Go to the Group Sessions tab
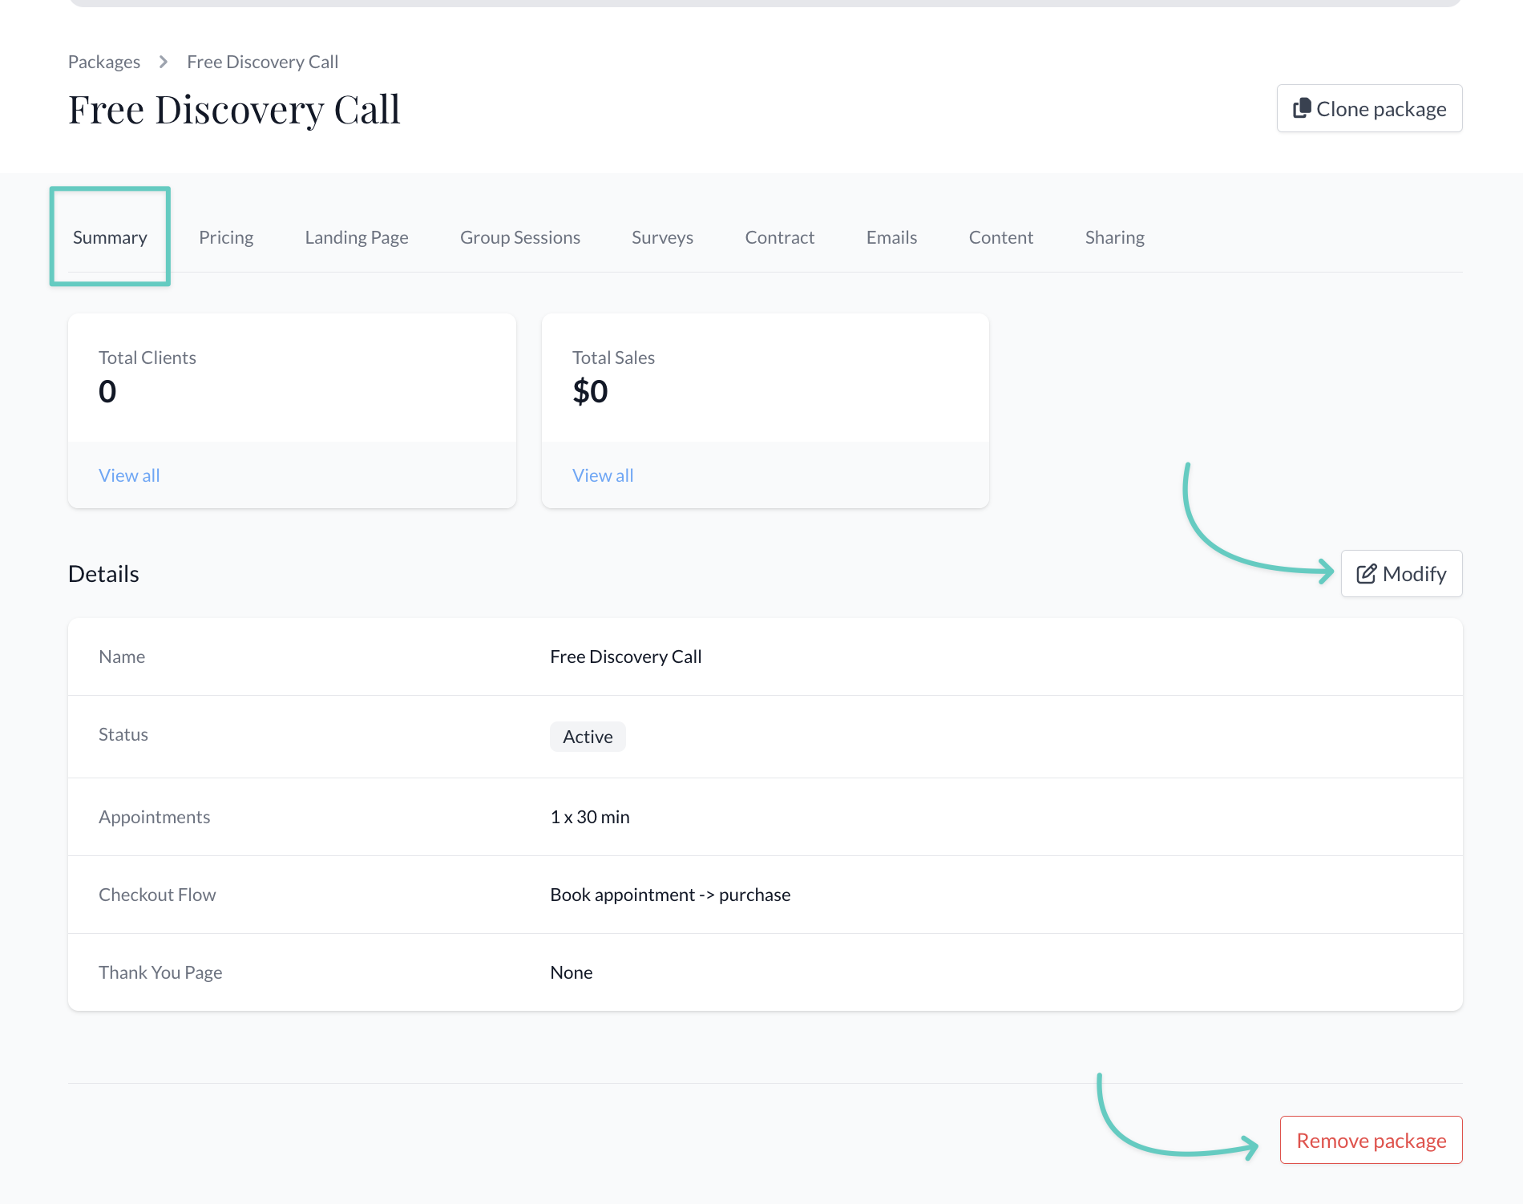The width and height of the screenshot is (1523, 1204). tap(520, 237)
